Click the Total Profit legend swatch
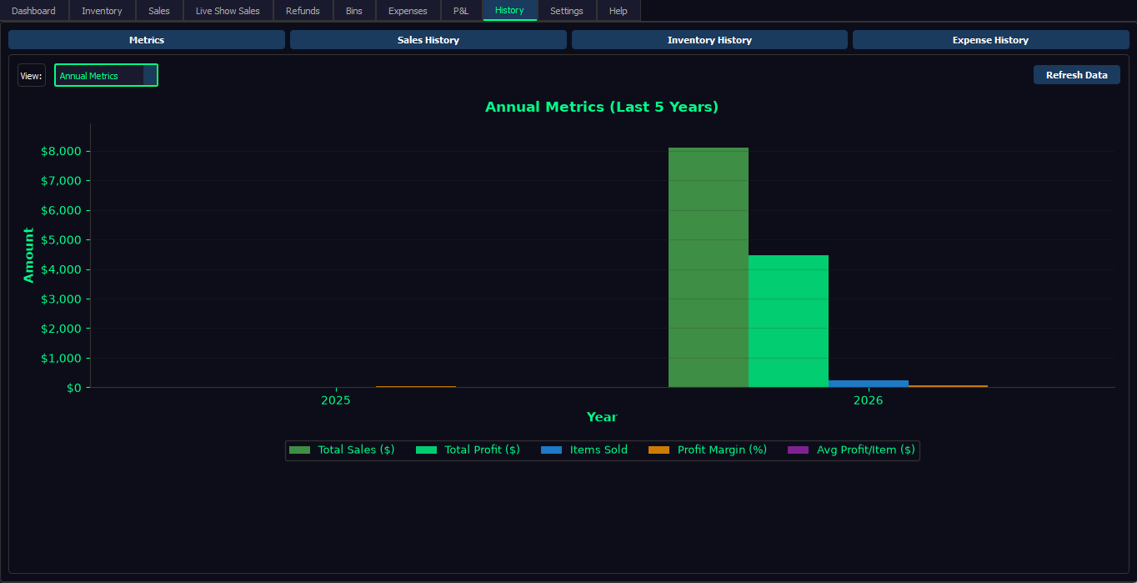 click(426, 450)
